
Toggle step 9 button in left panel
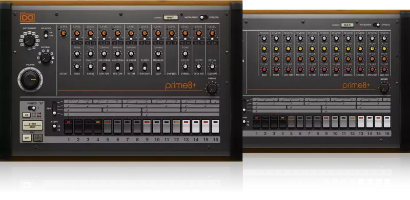[147, 126]
